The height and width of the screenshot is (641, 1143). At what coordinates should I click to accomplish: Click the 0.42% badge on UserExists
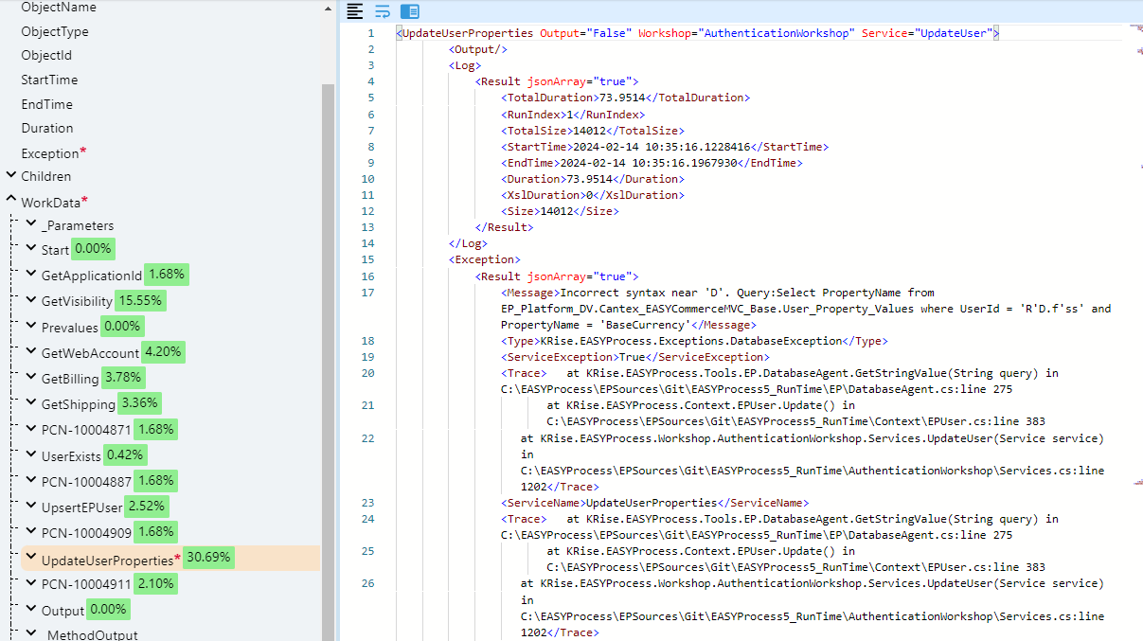pos(124,455)
